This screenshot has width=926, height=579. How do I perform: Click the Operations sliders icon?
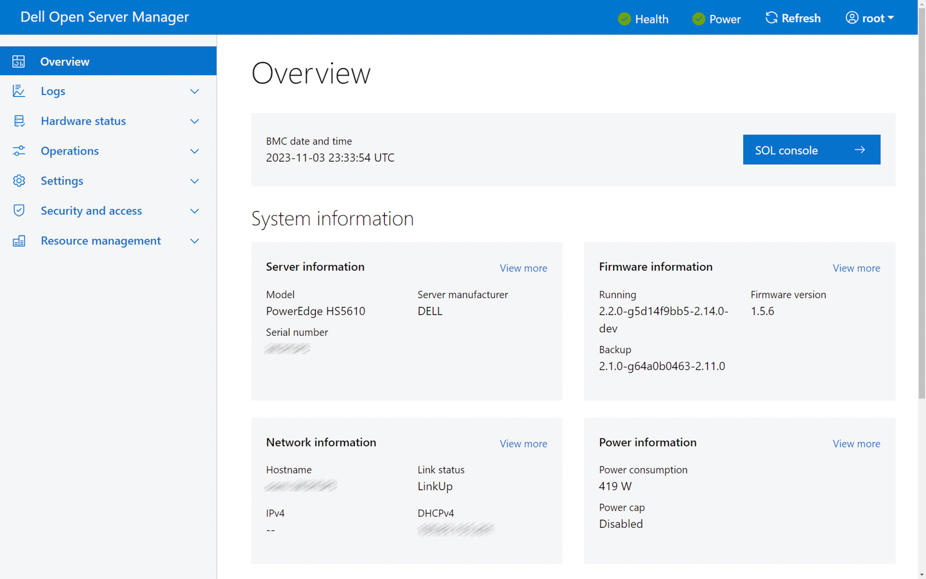coord(19,151)
